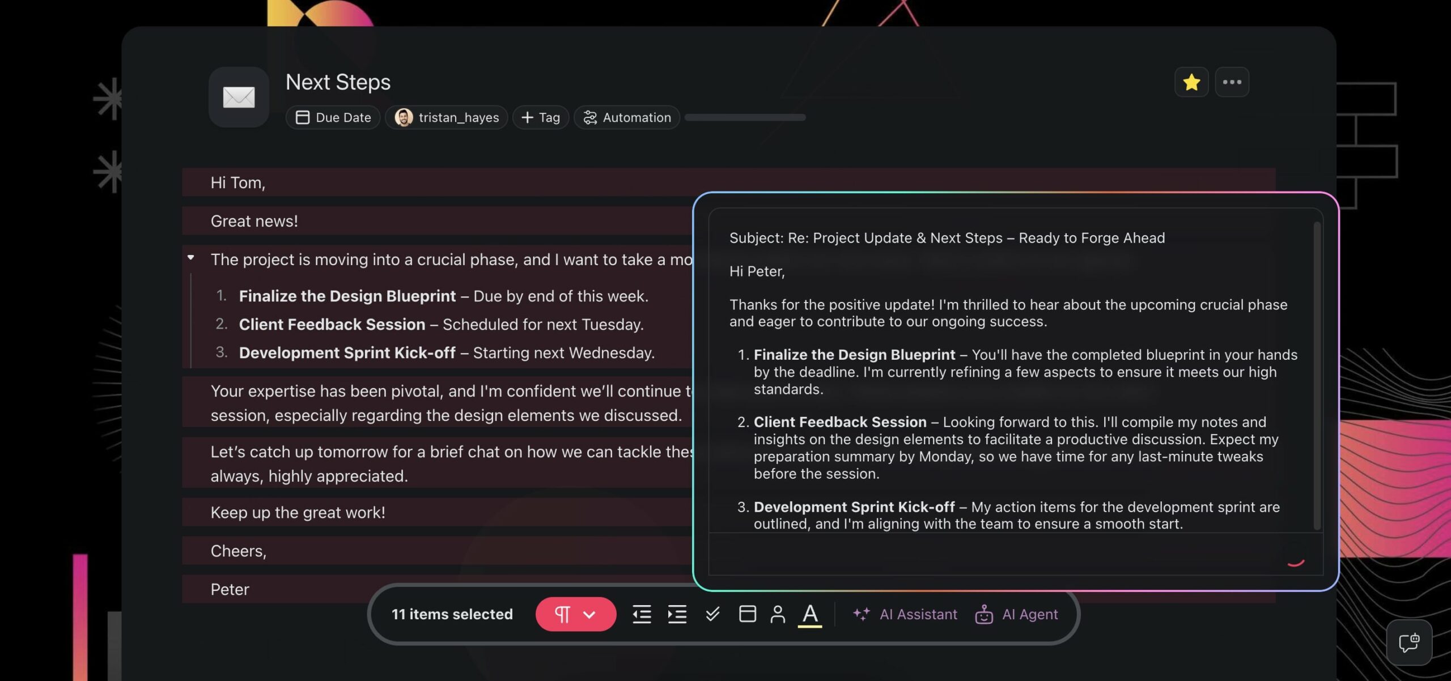Click the envelope document icon
The height and width of the screenshot is (681, 1451).
coord(239,97)
